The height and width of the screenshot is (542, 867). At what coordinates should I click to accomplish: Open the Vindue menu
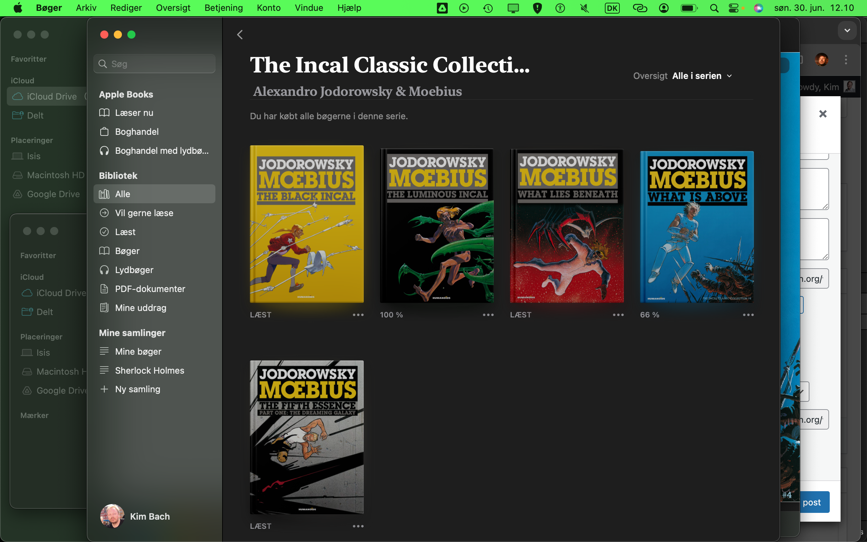point(309,8)
